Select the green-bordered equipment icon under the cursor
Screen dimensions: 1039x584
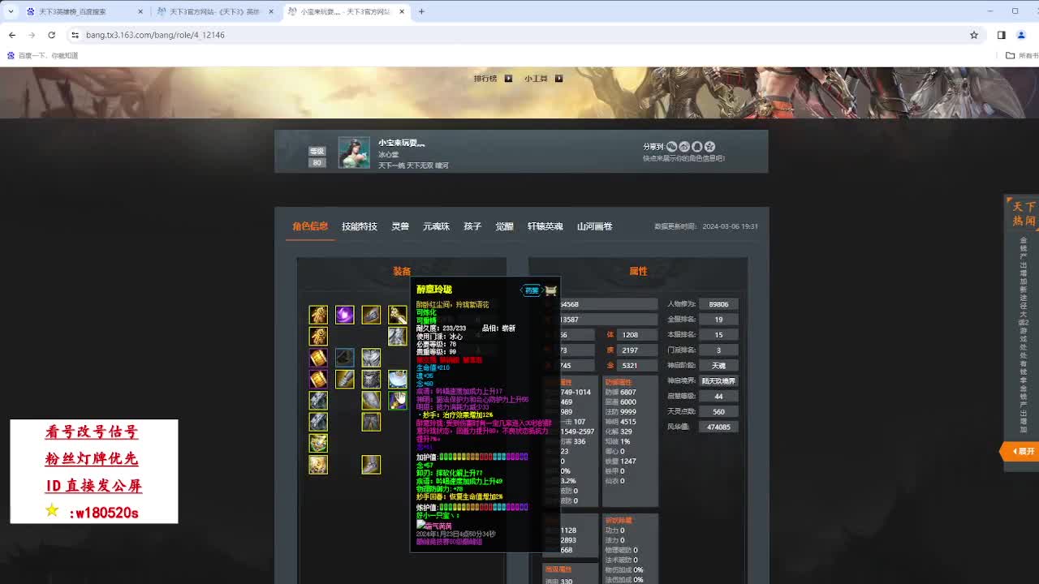tap(397, 400)
